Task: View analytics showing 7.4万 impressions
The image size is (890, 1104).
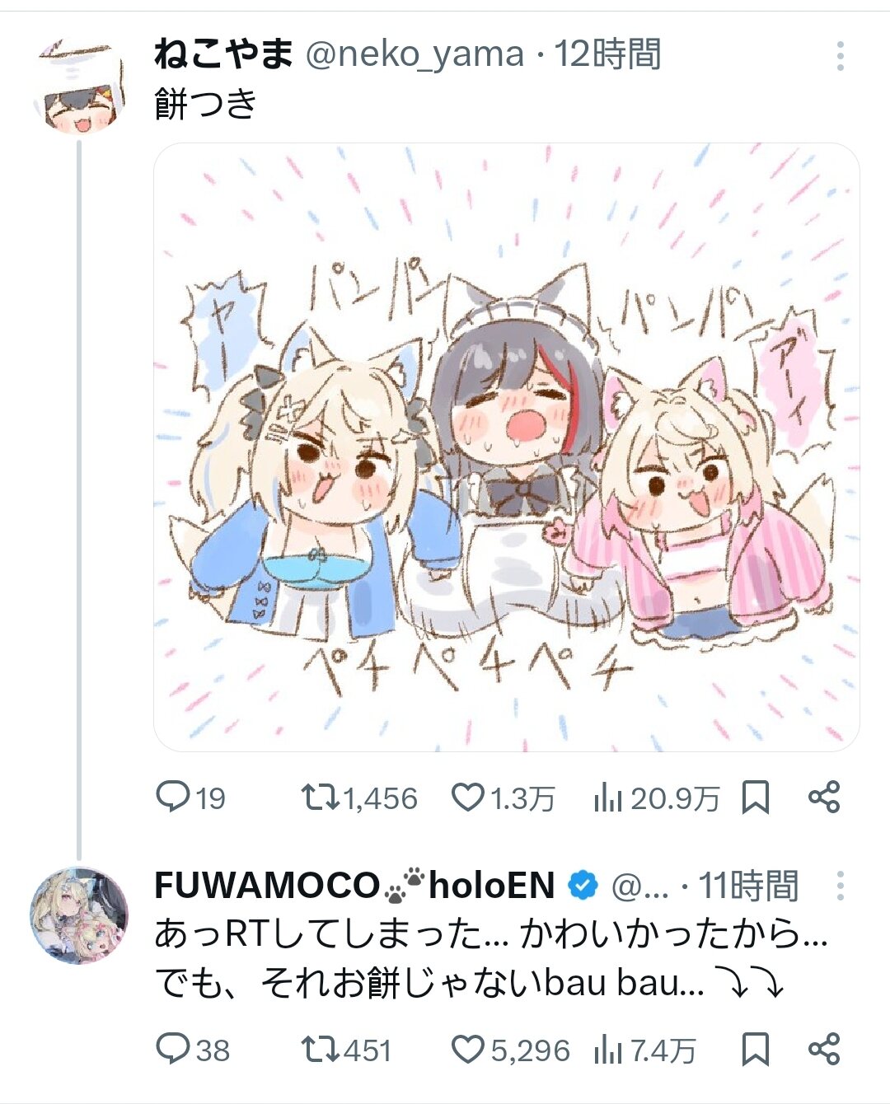Action: point(644,1050)
